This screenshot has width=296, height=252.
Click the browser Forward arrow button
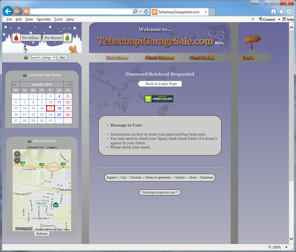coord(17,11)
